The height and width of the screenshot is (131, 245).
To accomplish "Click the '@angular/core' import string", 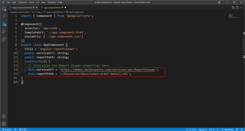I will click(79, 16).
